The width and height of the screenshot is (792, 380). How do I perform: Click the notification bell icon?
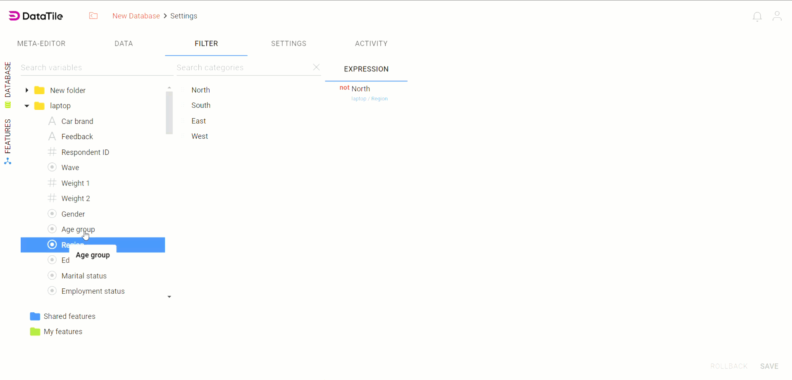pyautogui.click(x=757, y=17)
